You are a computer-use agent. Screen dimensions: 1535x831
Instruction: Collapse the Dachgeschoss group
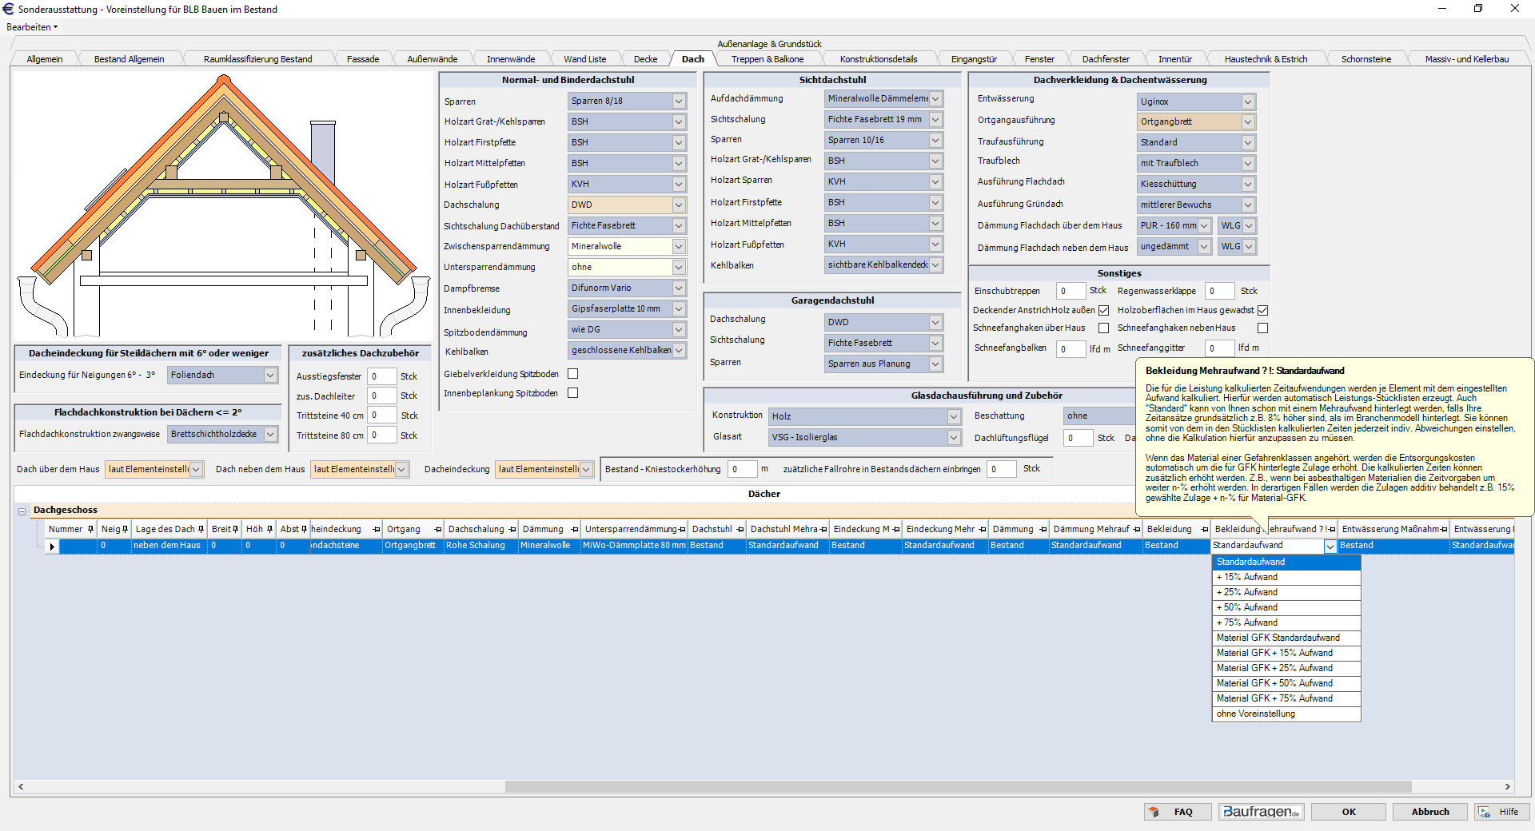tap(22, 511)
